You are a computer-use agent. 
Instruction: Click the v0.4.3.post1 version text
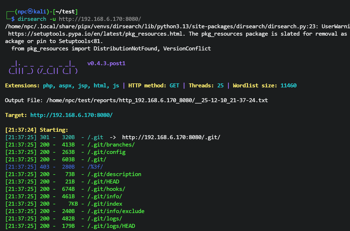click(106, 63)
